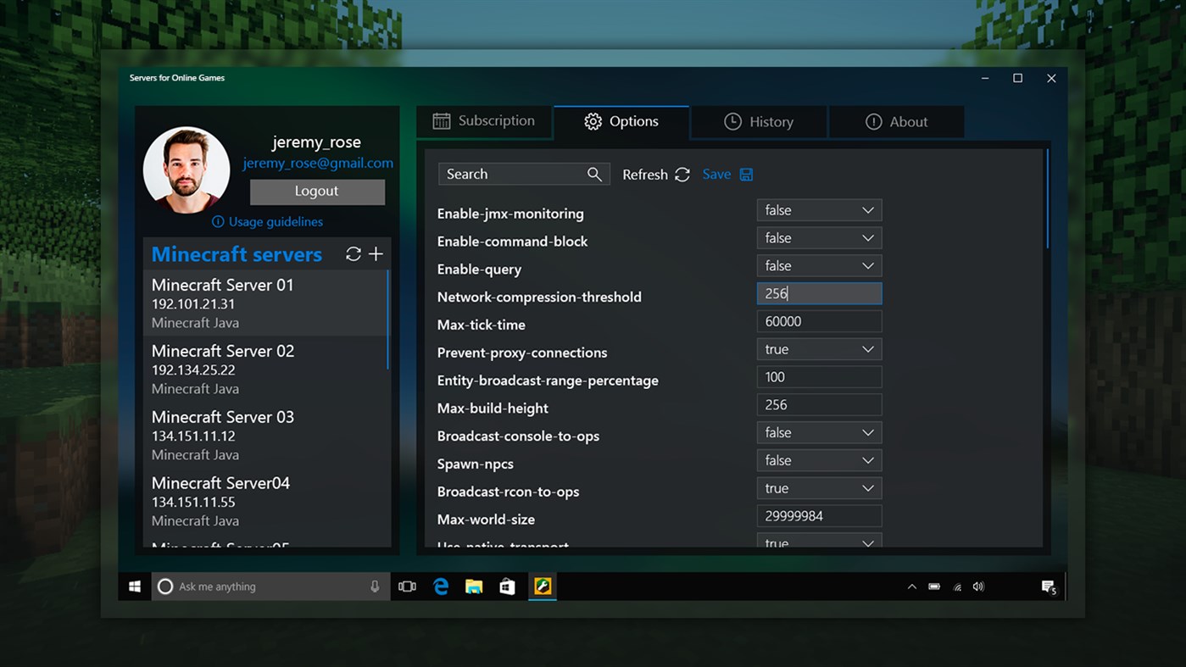Screen dimensions: 1186x667
Task: Click the clock icon on the History tab
Action: pos(732,121)
